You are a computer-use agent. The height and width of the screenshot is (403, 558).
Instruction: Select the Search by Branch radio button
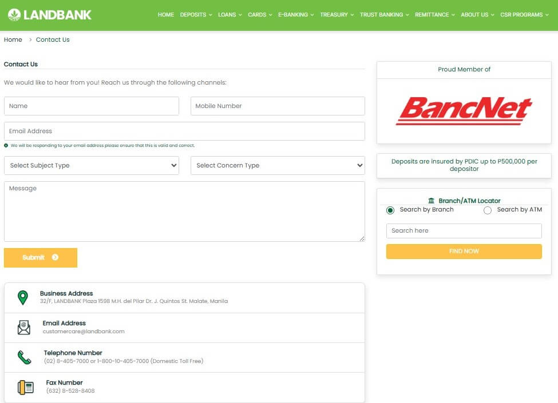coord(390,210)
